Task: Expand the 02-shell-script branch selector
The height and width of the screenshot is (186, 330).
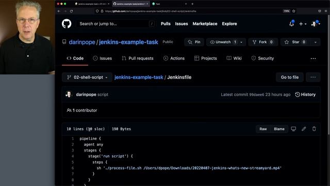Action: click(x=87, y=77)
